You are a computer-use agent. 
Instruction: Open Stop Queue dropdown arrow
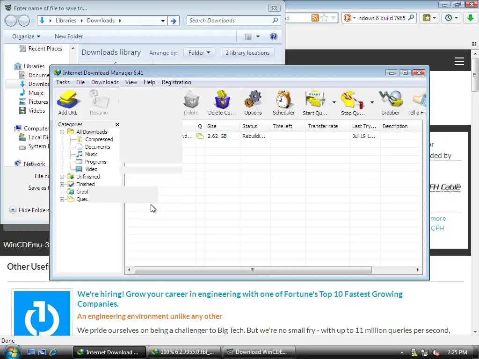click(372, 102)
